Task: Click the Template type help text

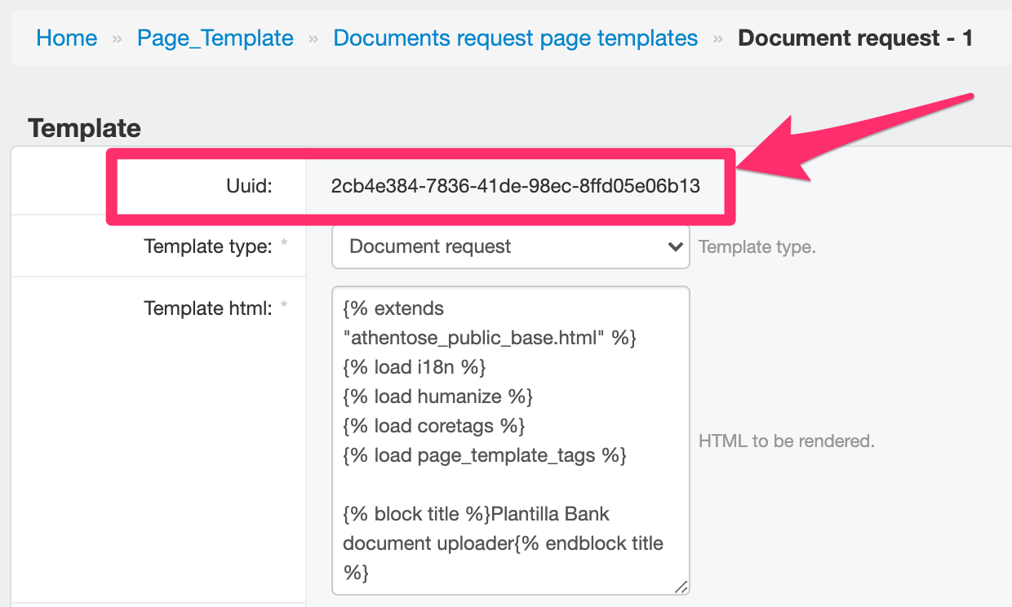Action: [757, 246]
